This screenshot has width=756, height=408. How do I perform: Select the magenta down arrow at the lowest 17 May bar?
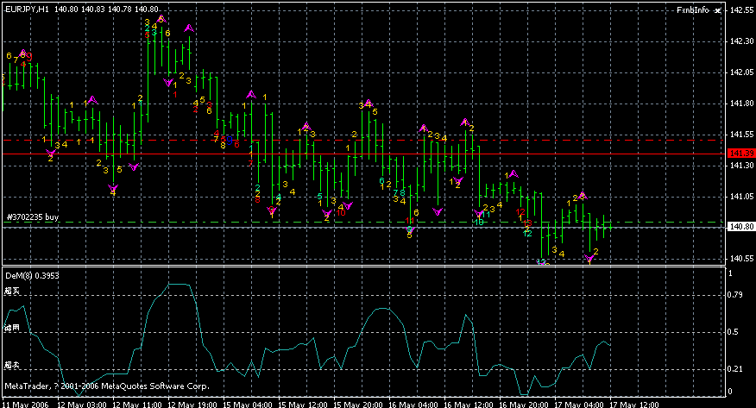[590, 258]
